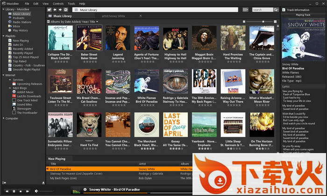327x196 pixels.
Task: Close the artist:Snowy White tab
Action: (141, 16)
